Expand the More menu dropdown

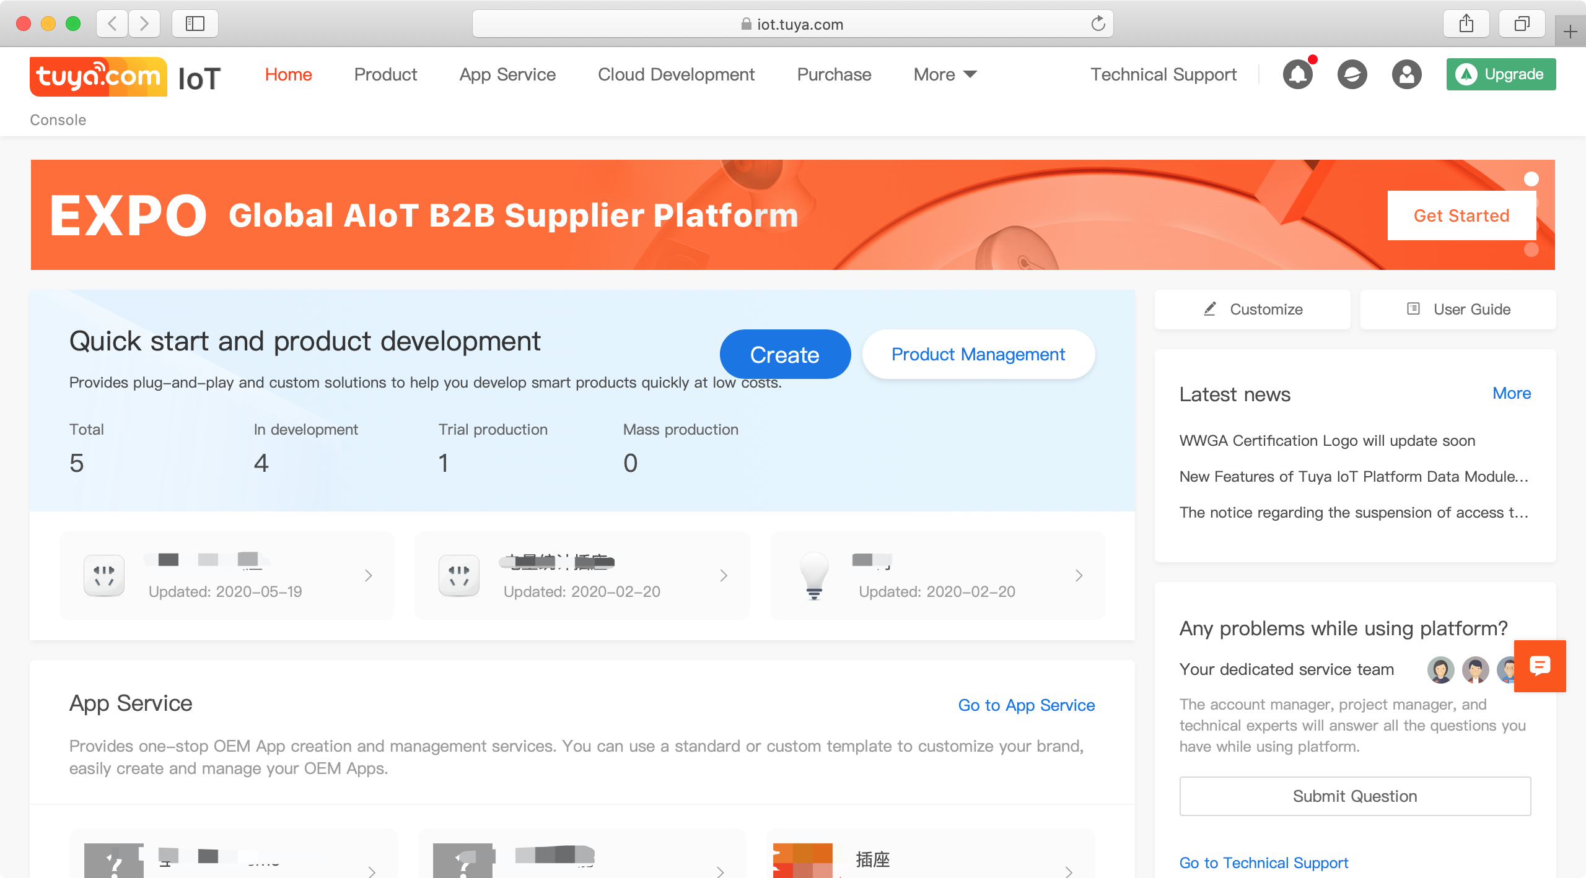point(945,74)
